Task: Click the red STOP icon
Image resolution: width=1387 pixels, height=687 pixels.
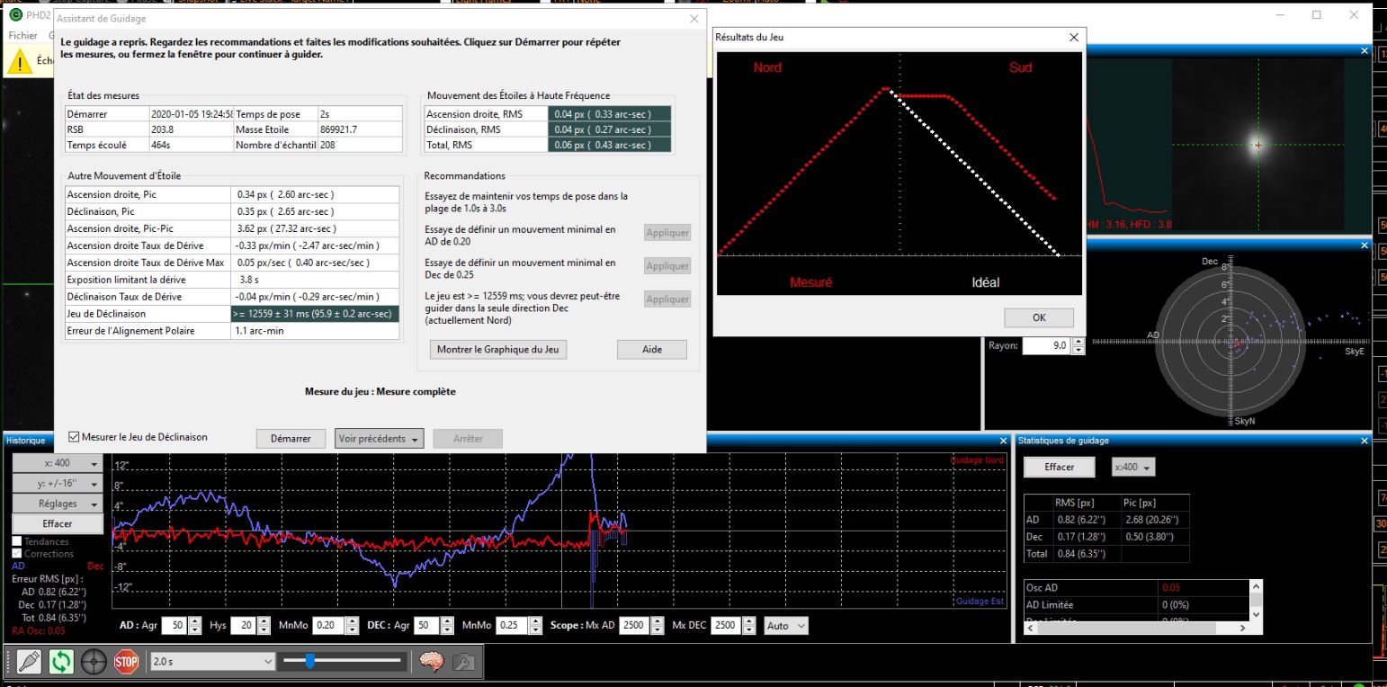Action: (126, 662)
